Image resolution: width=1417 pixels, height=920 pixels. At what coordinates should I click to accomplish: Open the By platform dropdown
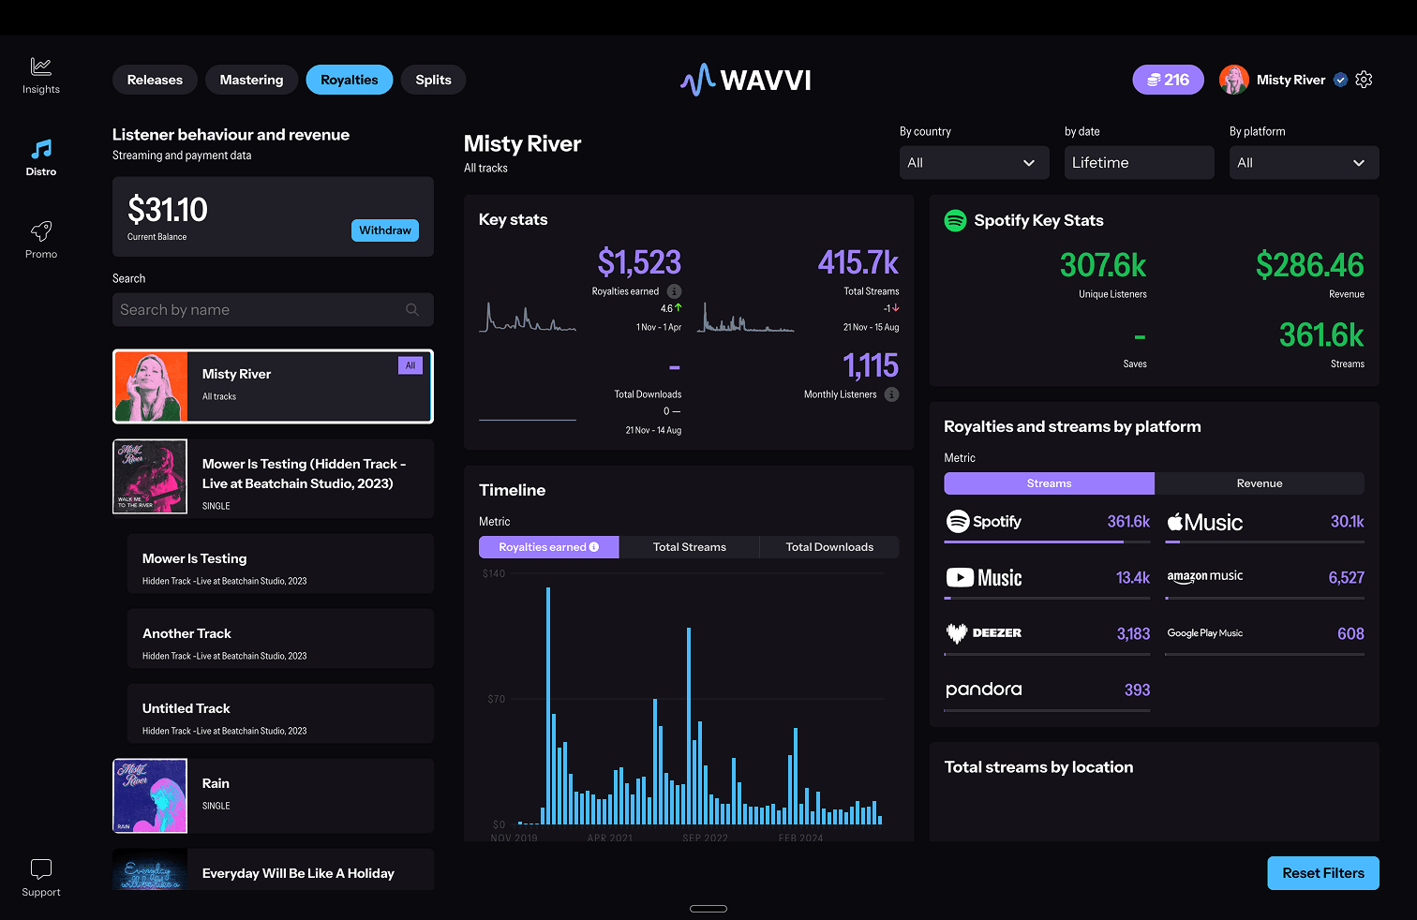tap(1303, 163)
